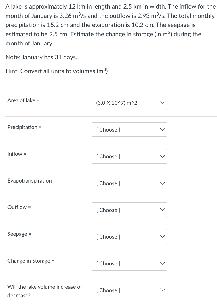Click the chevron arrow in Inflow row

pos(163,156)
